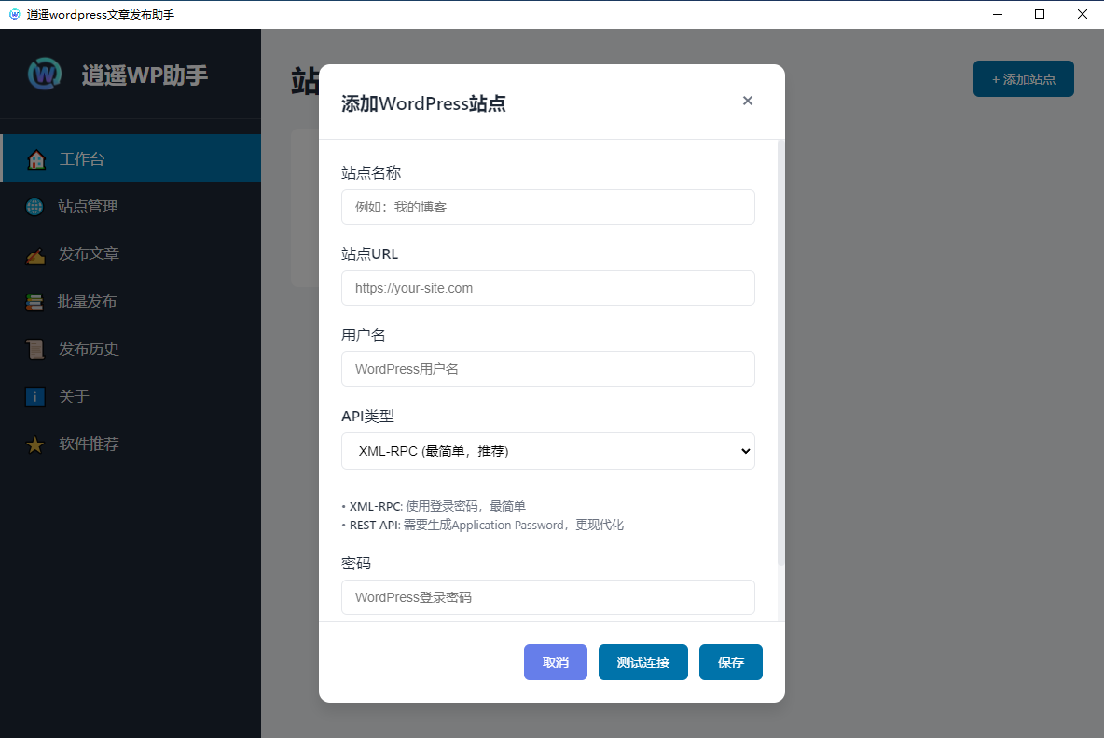Click the writing icon beside 发布文章
The image size is (1104, 738).
click(35, 254)
